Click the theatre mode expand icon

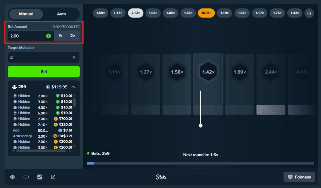click(53, 177)
